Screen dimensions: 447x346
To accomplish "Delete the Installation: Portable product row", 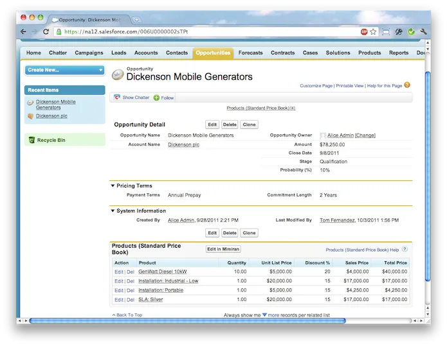I will pos(131,291).
